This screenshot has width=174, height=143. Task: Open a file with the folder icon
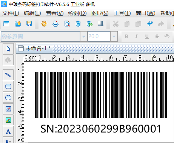pos(18,24)
